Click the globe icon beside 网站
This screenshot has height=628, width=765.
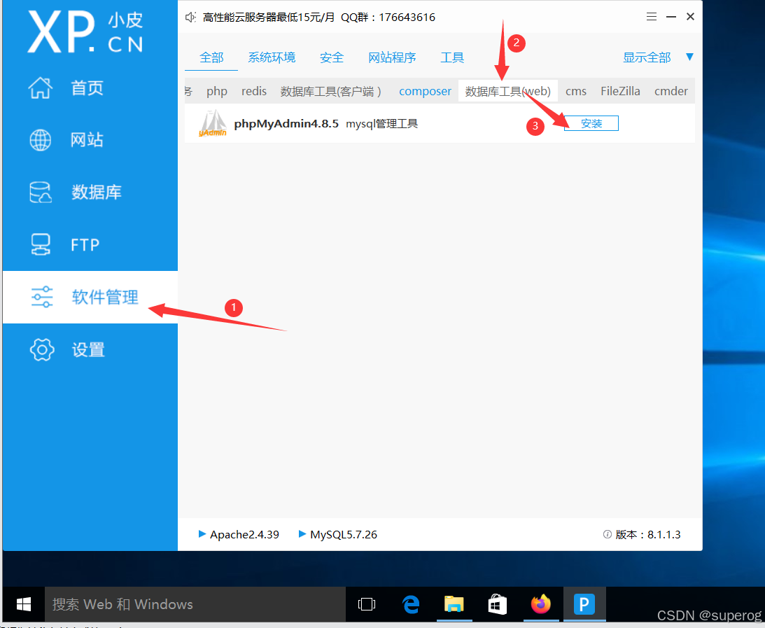pyautogui.click(x=40, y=140)
